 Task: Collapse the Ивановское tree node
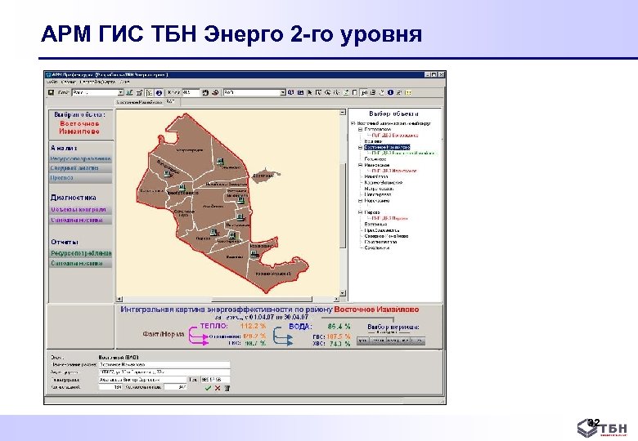pos(360,165)
